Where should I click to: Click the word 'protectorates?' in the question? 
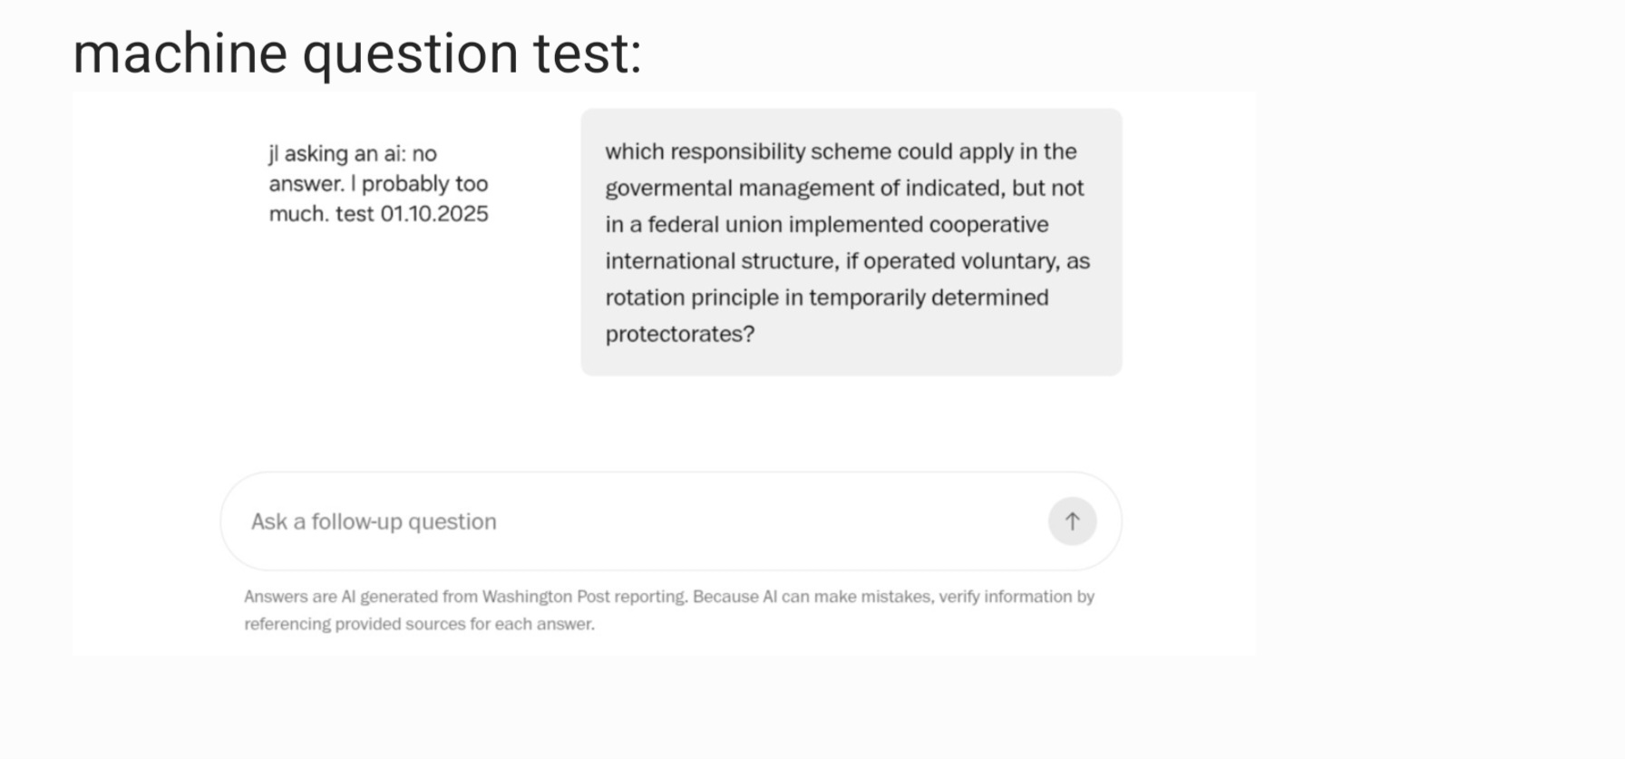(x=680, y=334)
